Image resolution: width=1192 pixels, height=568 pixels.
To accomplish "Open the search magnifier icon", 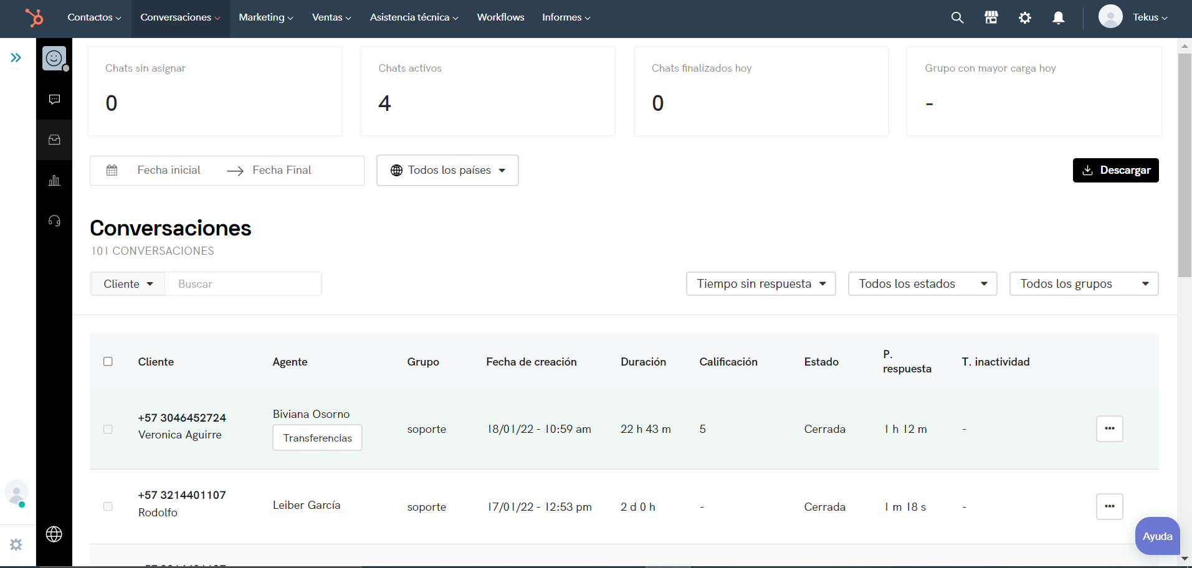I will pos(957,17).
